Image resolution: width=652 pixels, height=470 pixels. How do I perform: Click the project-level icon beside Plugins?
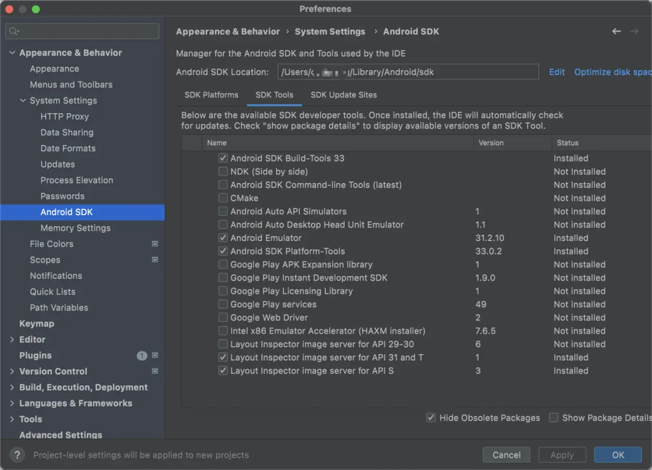pyautogui.click(x=155, y=355)
